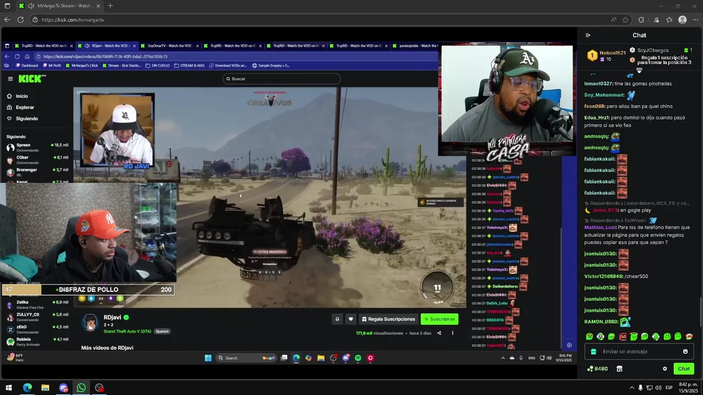Switch to the SoyOmarTv Watch the VOD tab
This screenshot has height=395, width=703.
point(169,46)
